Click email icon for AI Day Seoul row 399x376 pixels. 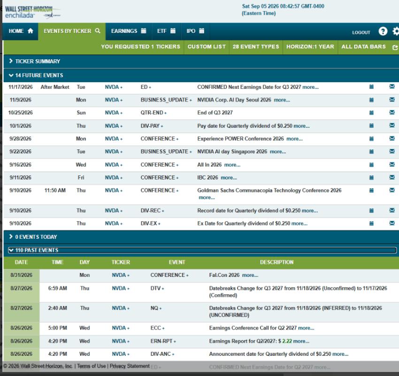(392, 99)
